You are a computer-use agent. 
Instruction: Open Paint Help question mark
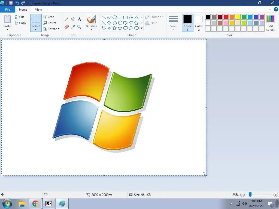coord(276,10)
